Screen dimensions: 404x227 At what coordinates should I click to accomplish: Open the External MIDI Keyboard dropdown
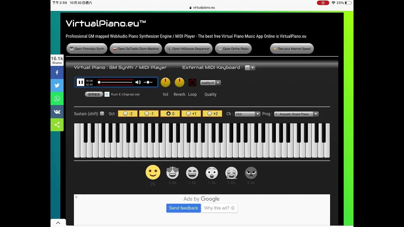[x=250, y=67]
